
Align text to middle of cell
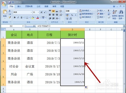(53, 11)
